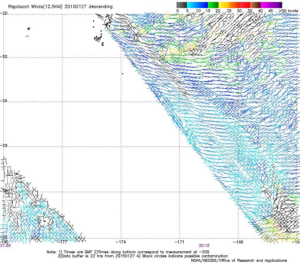The width and height of the screenshot is (300, 263).
Task: Click the -26 latitude axis label
Action: tap(4, 145)
